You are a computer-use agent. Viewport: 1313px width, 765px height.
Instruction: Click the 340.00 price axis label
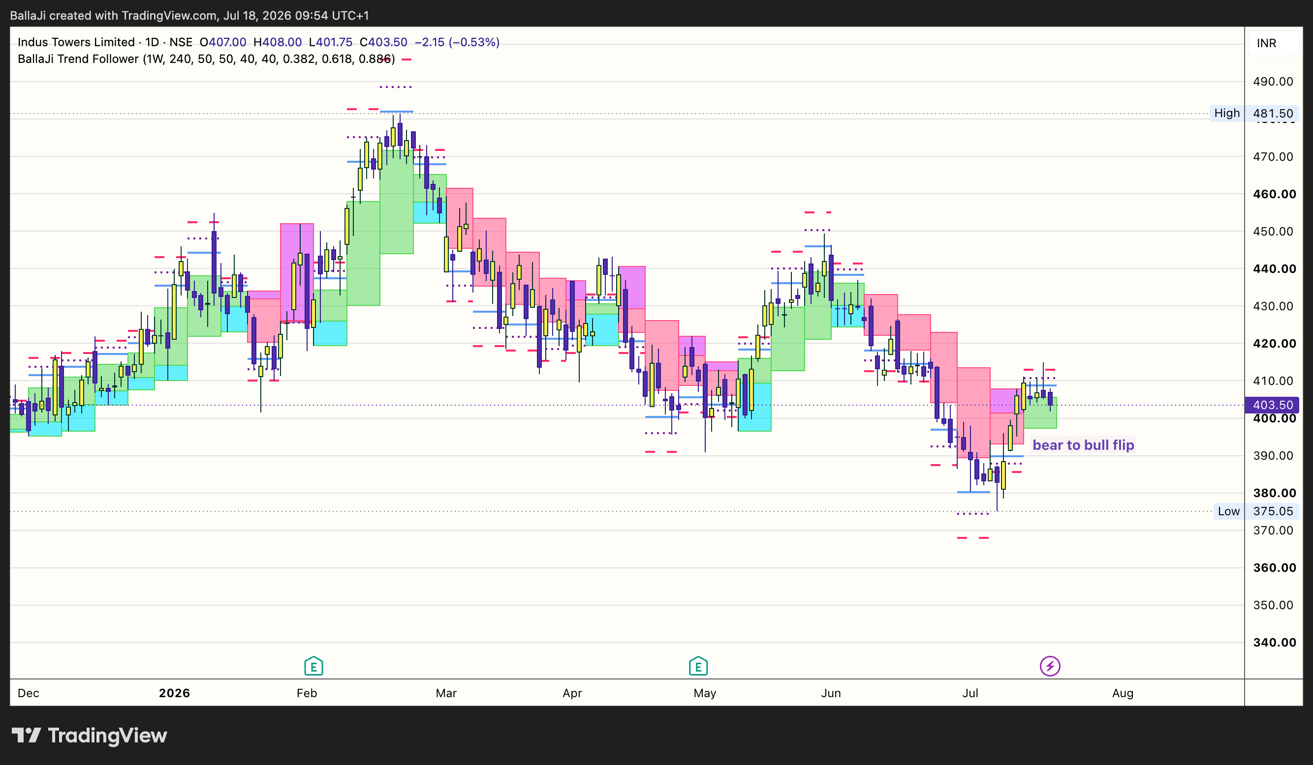[x=1275, y=642]
